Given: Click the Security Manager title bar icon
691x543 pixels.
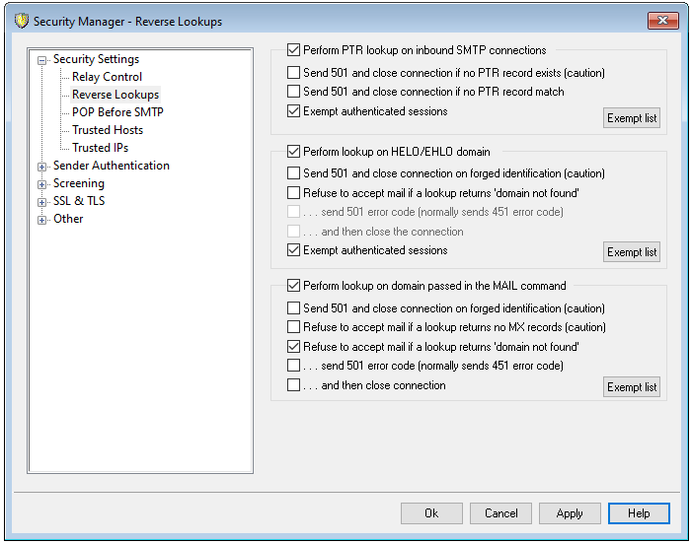Looking at the screenshot, I should pos(20,21).
